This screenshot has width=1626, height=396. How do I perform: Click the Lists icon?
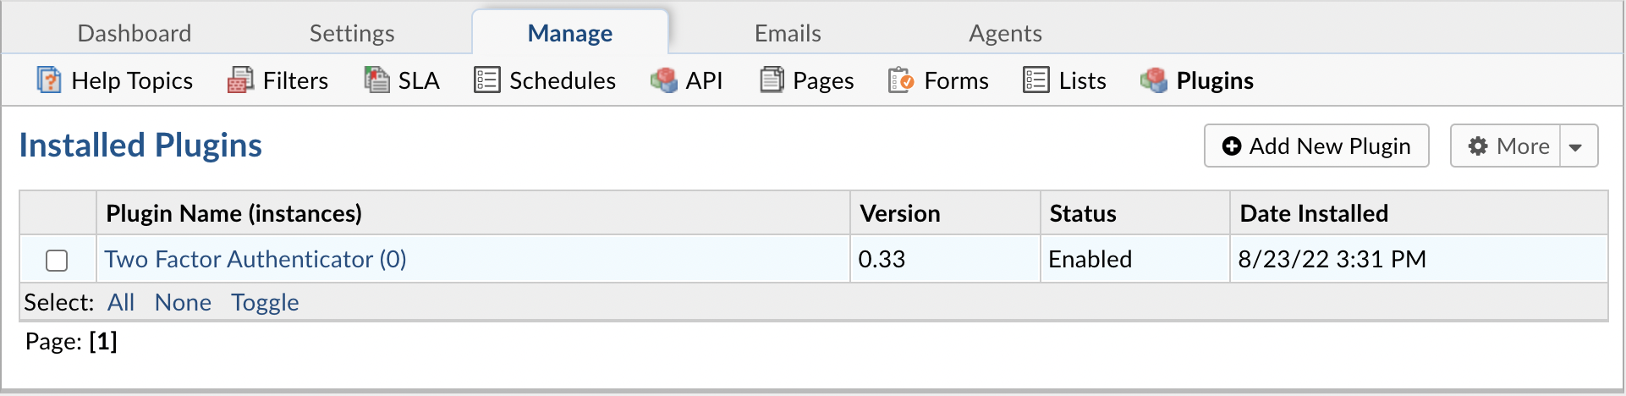pyautogui.click(x=1036, y=80)
